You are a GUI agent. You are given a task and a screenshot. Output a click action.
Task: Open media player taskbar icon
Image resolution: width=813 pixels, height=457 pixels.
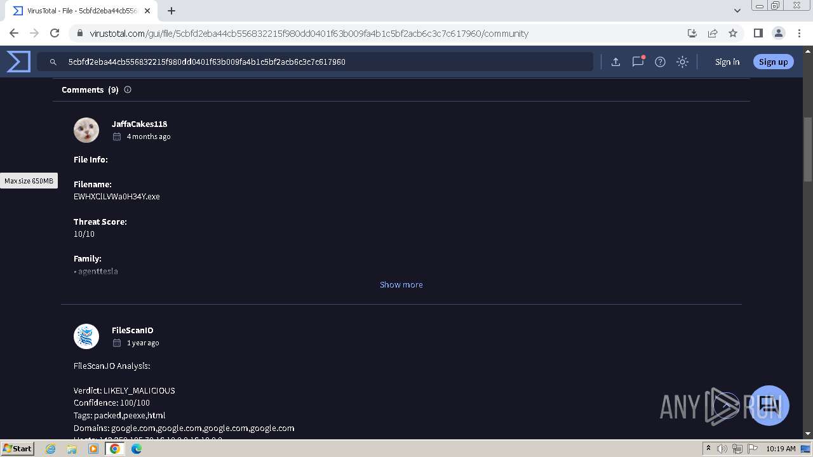point(93,449)
